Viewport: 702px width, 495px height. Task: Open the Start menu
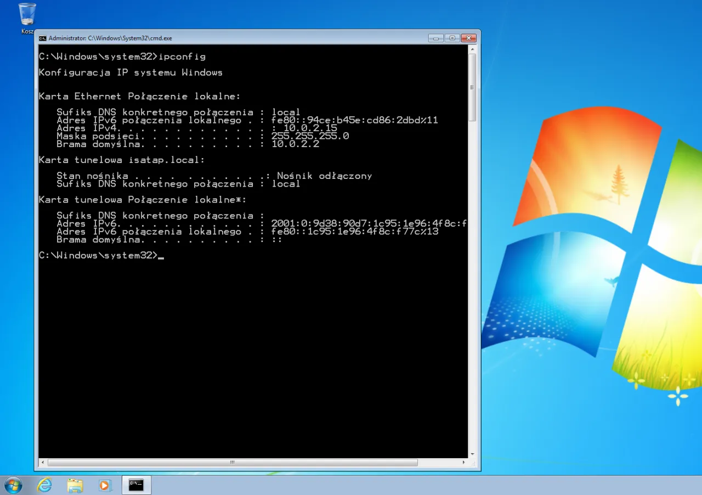(12, 485)
